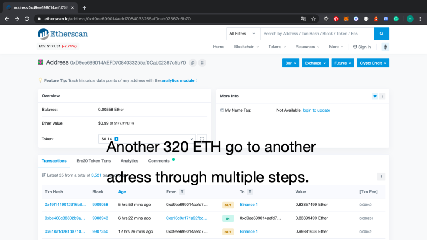This screenshot has height=240, width=427.
Task: Expand the Blockchain menu
Action: point(246,47)
